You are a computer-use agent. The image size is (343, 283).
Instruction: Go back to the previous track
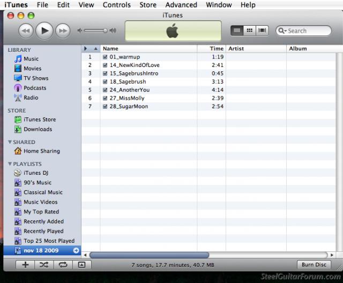coord(26,31)
